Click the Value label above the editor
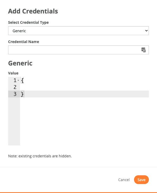Viewport: 157px width, 193px height. [13, 73]
